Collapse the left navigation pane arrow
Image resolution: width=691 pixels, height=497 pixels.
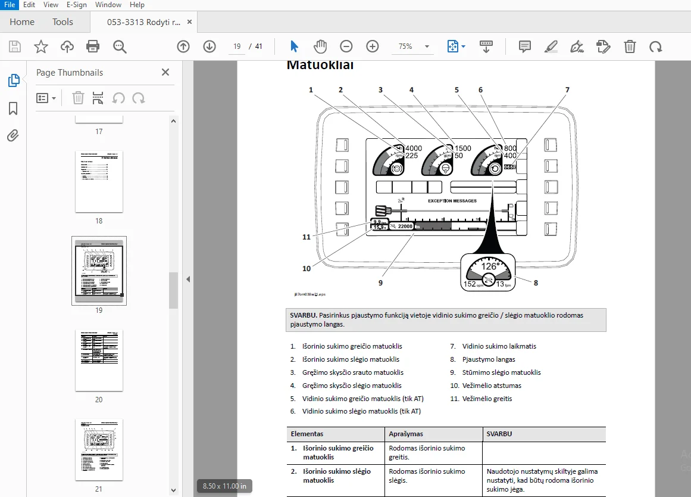point(188,279)
